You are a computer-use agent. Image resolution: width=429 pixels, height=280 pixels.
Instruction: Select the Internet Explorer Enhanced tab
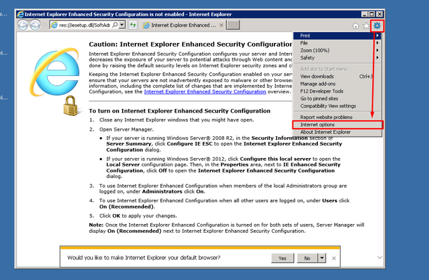click(x=182, y=25)
